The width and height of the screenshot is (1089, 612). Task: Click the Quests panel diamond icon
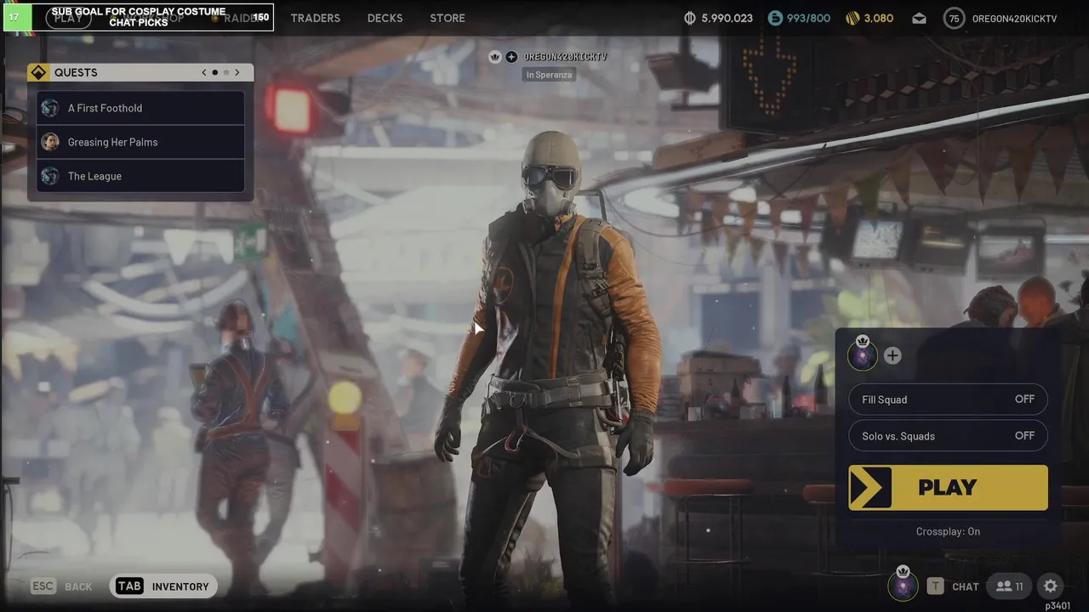click(x=38, y=72)
